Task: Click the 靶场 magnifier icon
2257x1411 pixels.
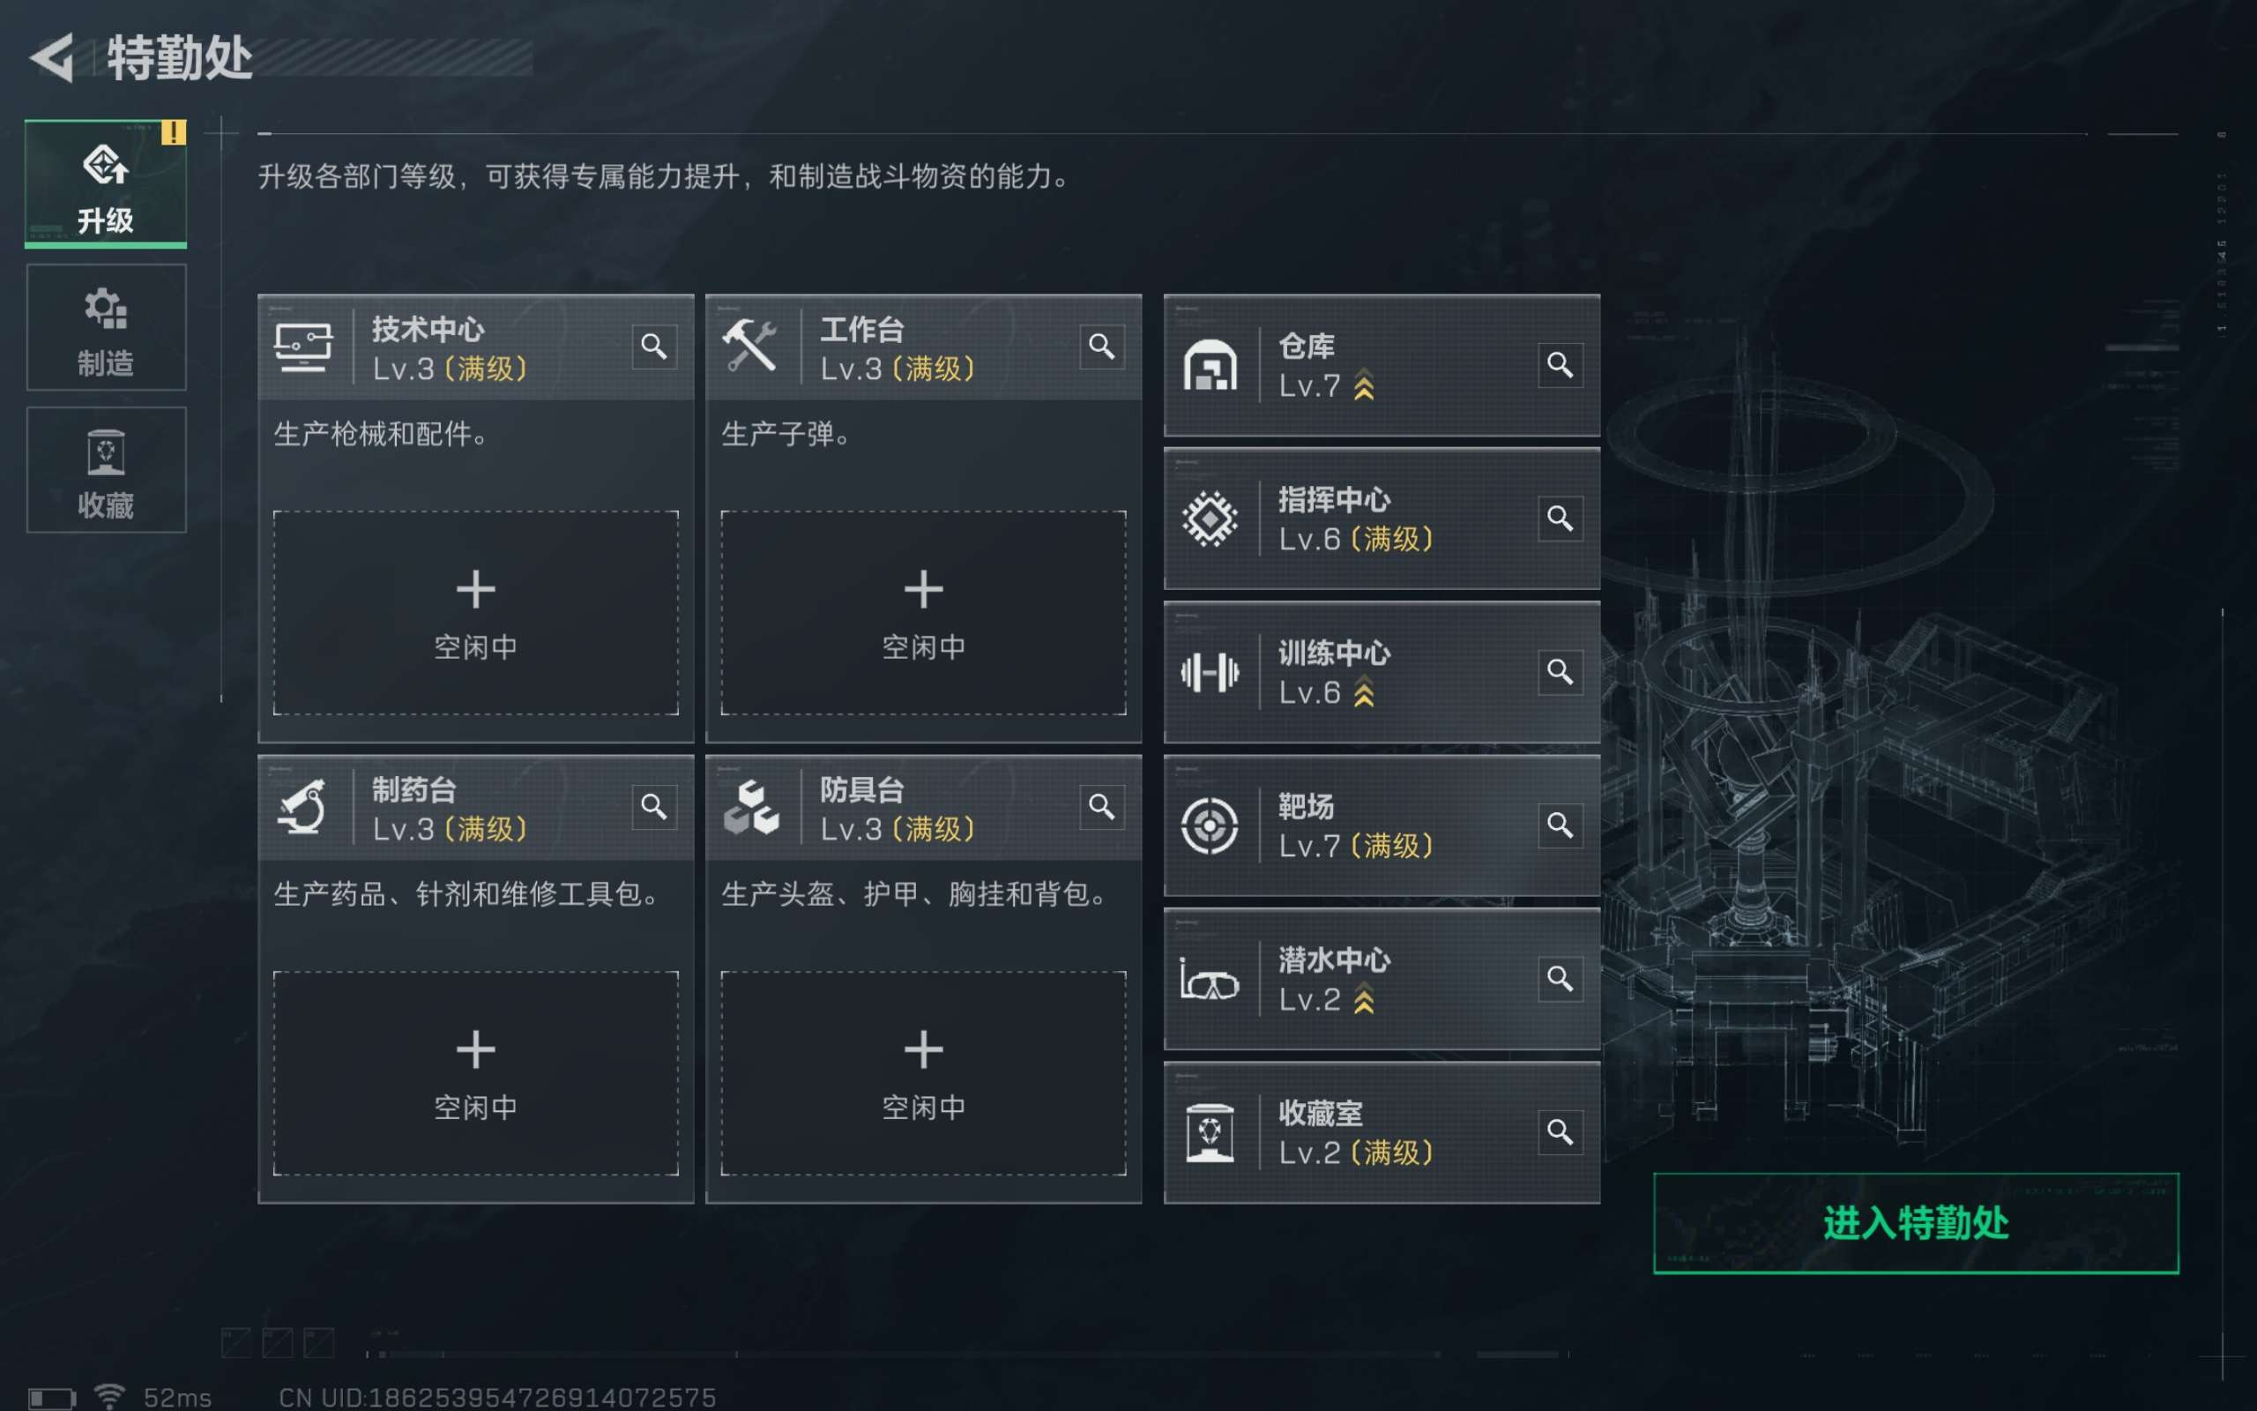Action: tap(1561, 825)
